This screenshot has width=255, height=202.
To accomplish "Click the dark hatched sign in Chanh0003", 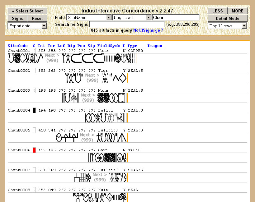I will tap(103, 98).
